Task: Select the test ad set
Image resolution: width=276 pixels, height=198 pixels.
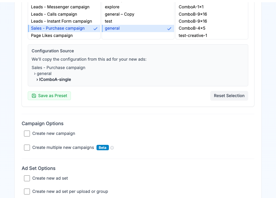Action: pyautogui.click(x=109, y=21)
